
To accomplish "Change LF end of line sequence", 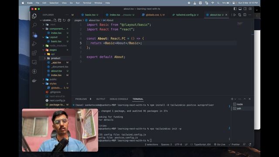I will click(x=186, y=144).
